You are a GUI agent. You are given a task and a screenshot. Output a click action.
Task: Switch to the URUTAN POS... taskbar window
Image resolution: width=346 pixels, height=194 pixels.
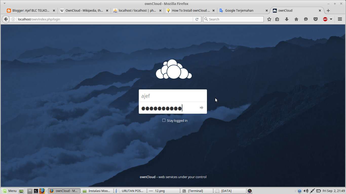(x=130, y=191)
